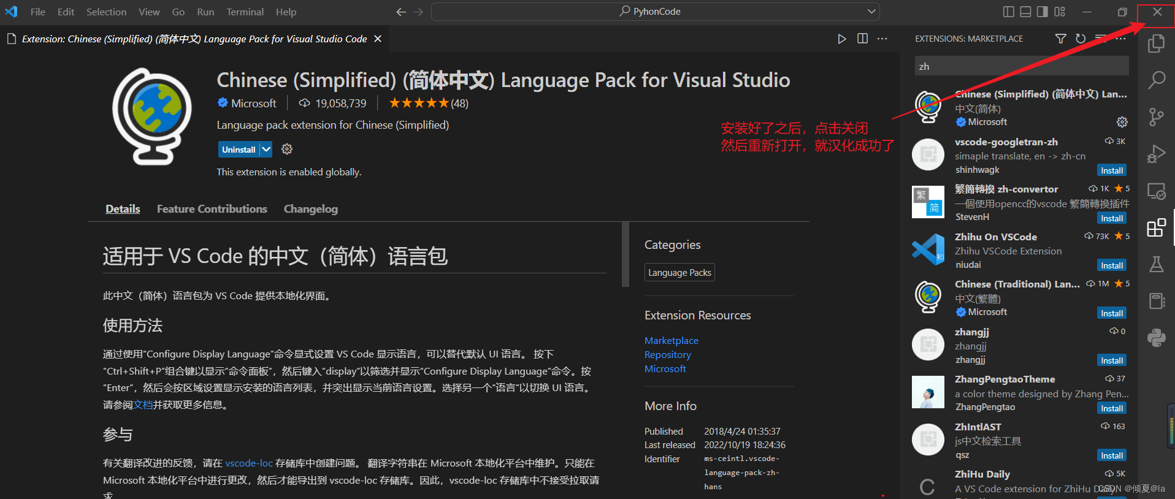Click the Uninstall button
Screen dimensions: 1175x499
pyautogui.click(x=239, y=149)
